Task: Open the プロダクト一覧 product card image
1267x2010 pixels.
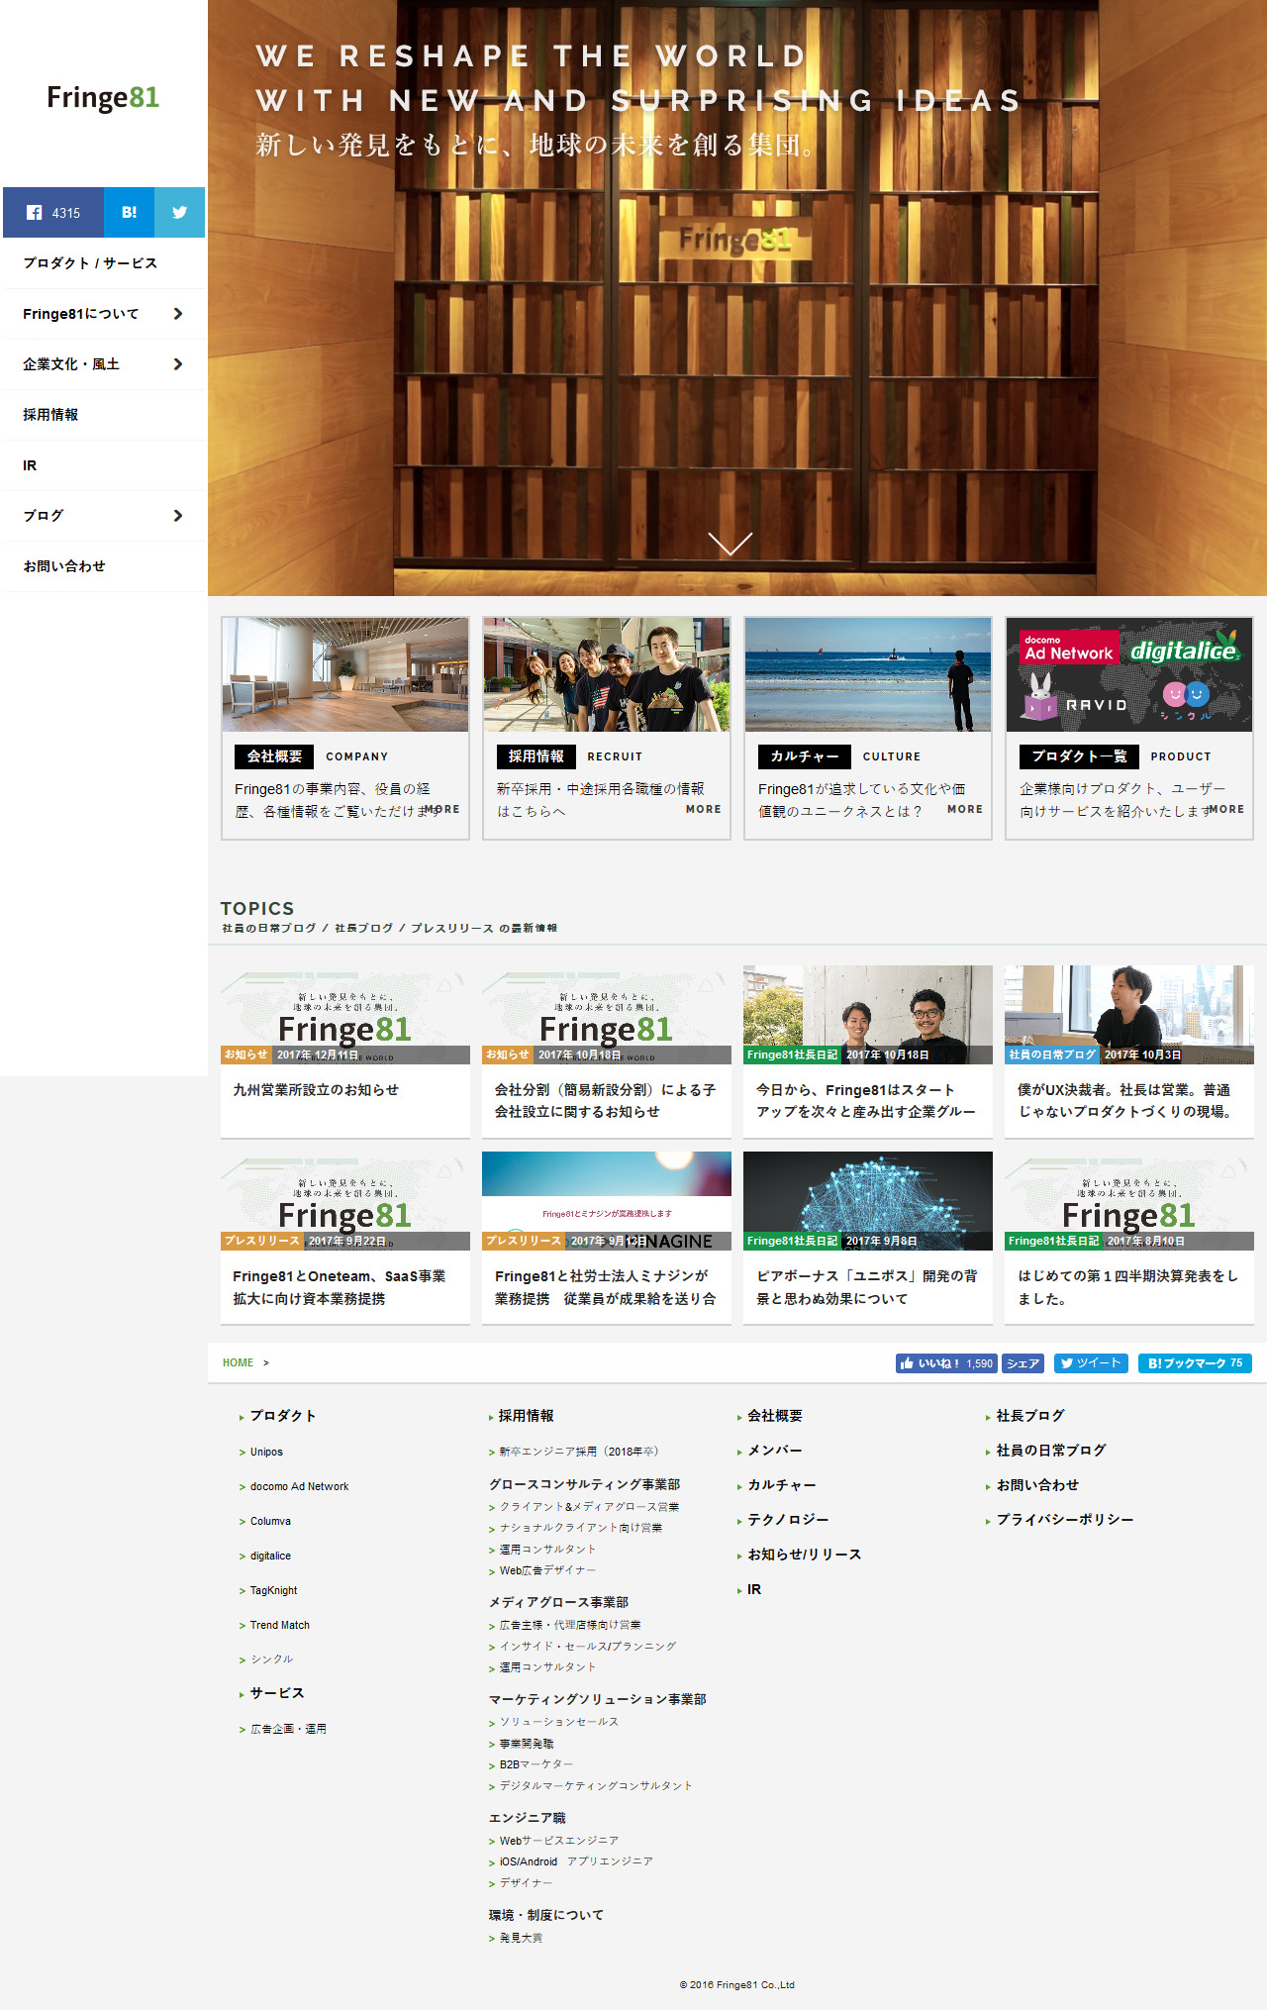Action: (1128, 674)
